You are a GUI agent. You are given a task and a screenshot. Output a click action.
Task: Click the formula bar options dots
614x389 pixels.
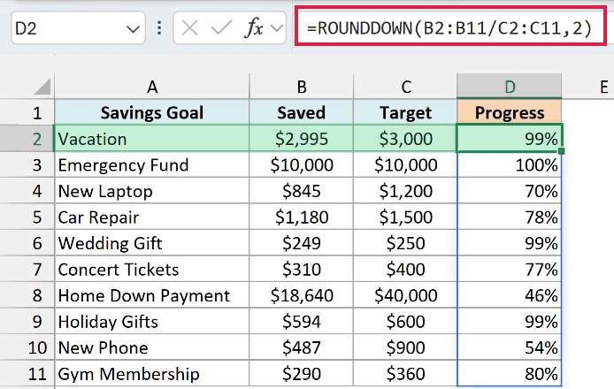point(159,27)
